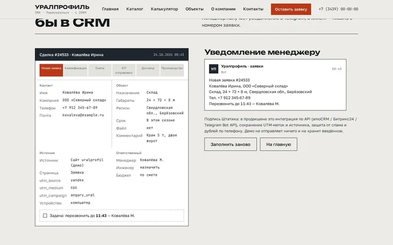This screenshot has height=245, width=393.
Task: Open the О компании nav item
Action: point(223,9)
